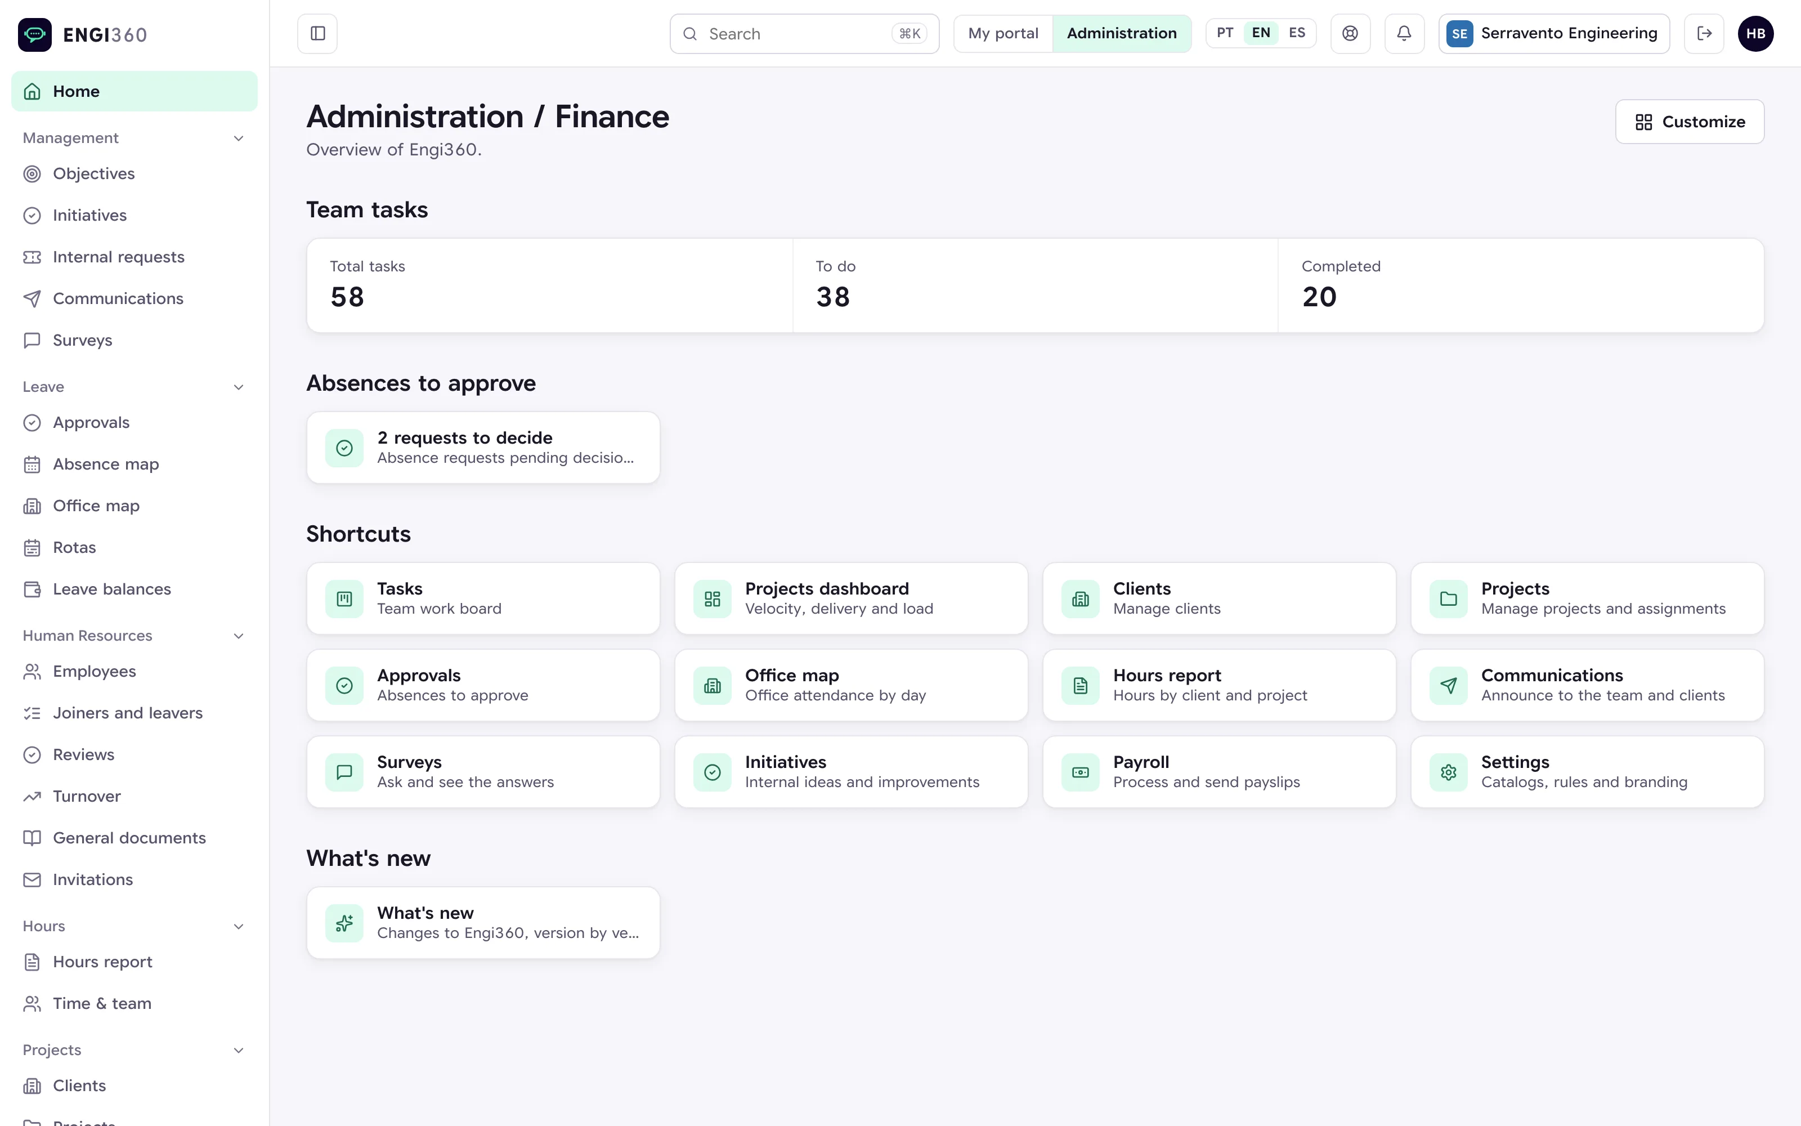Open 2 requests to decide card

click(483, 448)
